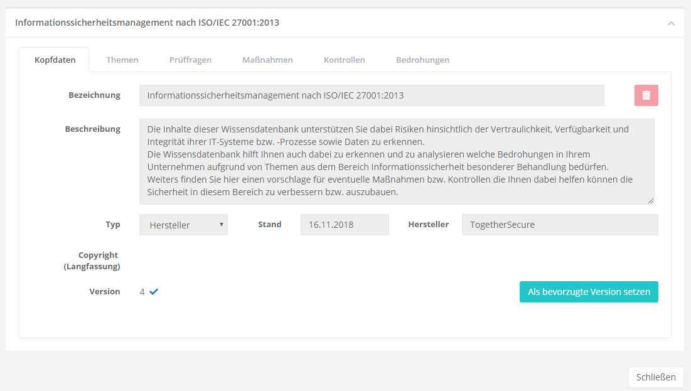Open the Prüffragen tab
Screen dimensions: 691x391
(190, 60)
